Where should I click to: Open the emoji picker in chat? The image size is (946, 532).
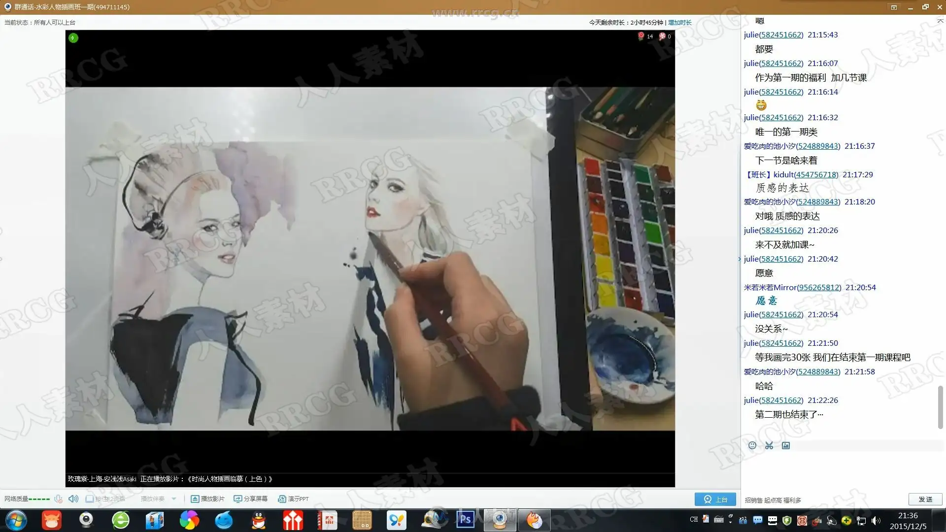click(752, 445)
